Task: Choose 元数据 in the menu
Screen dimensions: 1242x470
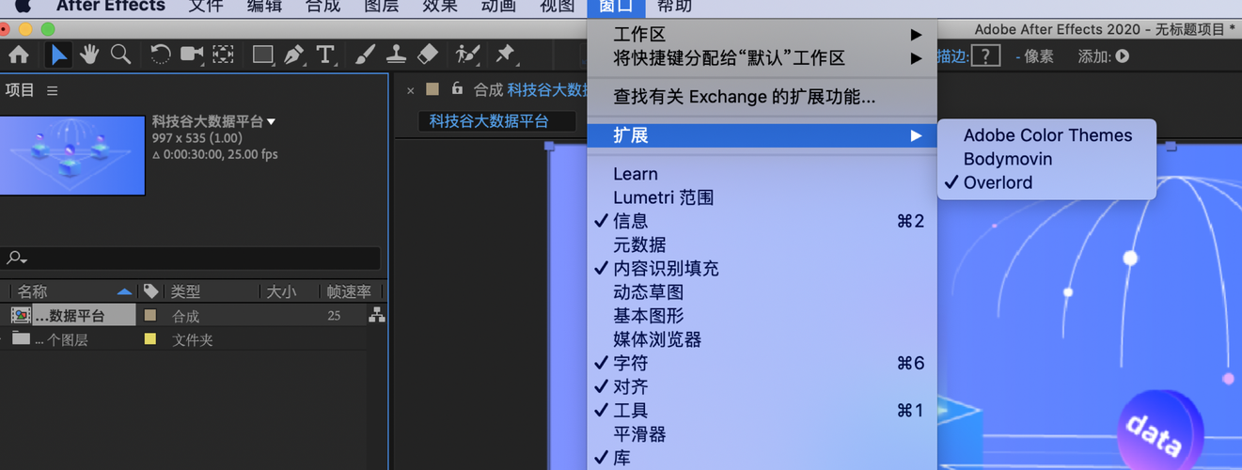Action: pyautogui.click(x=761, y=244)
